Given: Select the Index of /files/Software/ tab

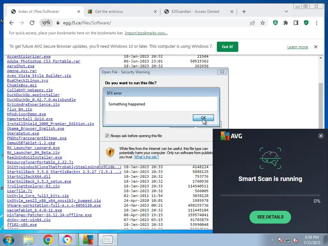Looking at the screenshot, I should (x=45, y=12).
